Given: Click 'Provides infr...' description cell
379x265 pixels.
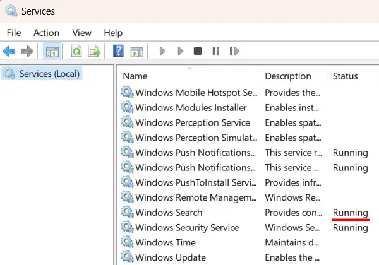Looking at the screenshot, I should pyautogui.click(x=292, y=182).
